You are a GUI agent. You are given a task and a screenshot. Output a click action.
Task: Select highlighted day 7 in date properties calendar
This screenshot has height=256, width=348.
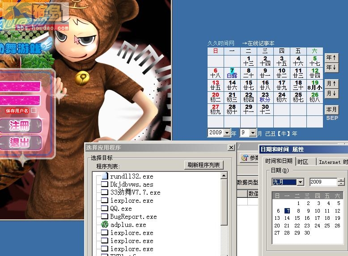(287, 211)
